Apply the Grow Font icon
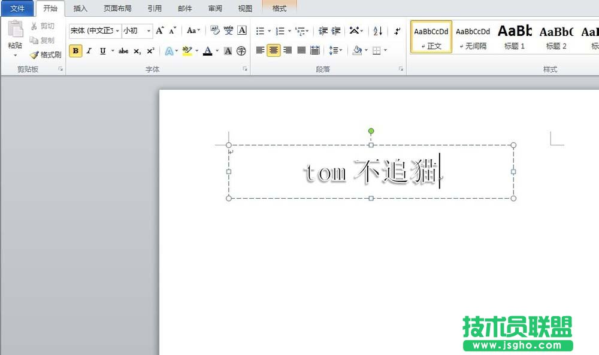The height and width of the screenshot is (355, 599). 159,31
